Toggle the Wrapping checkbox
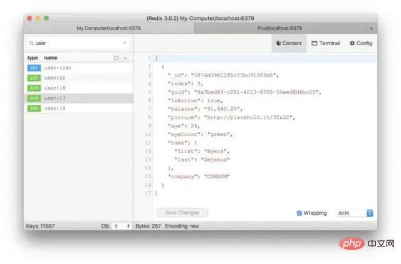Viewport: 401px width, 264px height. click(299, 213)
